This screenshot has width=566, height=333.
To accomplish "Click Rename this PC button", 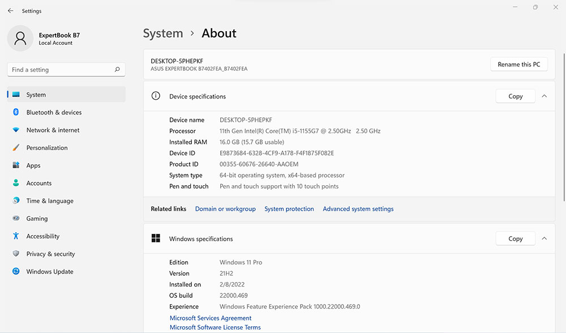I will pyautogui.click(x=518, y=65).
